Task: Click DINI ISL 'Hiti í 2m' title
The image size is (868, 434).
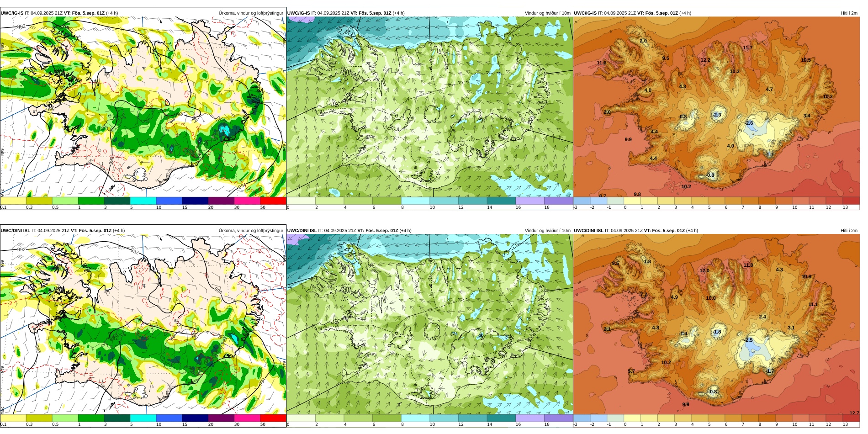Action: pos(849,231)
